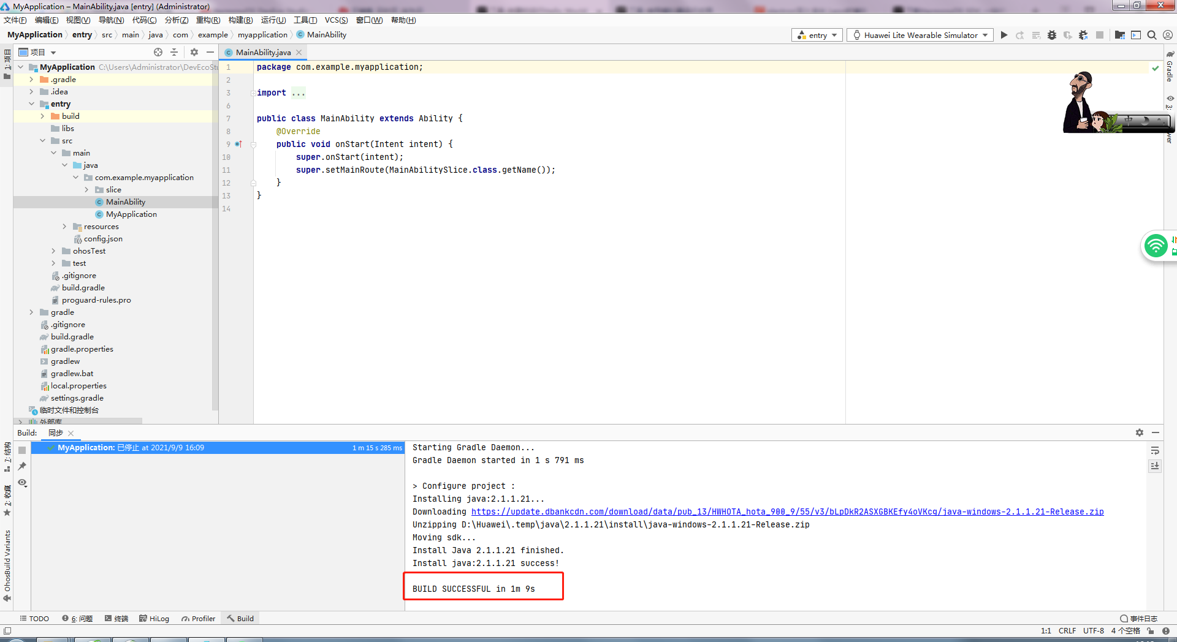Select the MyApplication build result row
1177x642 pixels.
(x=218, y=448)
